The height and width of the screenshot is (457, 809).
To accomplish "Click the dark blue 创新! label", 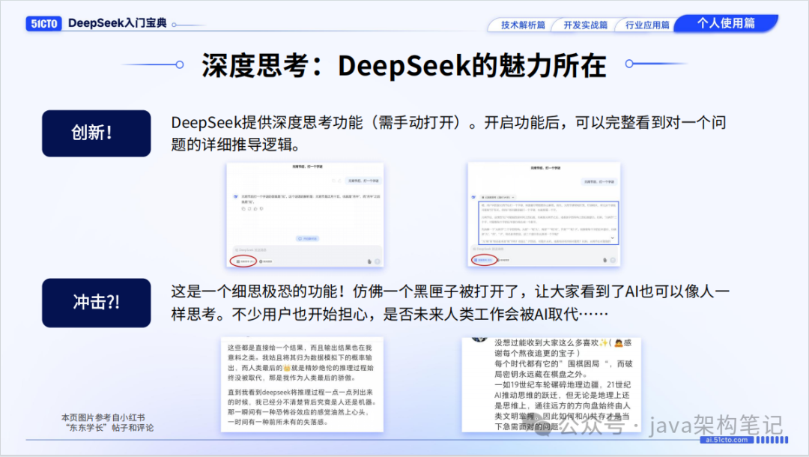I will 97,133.
